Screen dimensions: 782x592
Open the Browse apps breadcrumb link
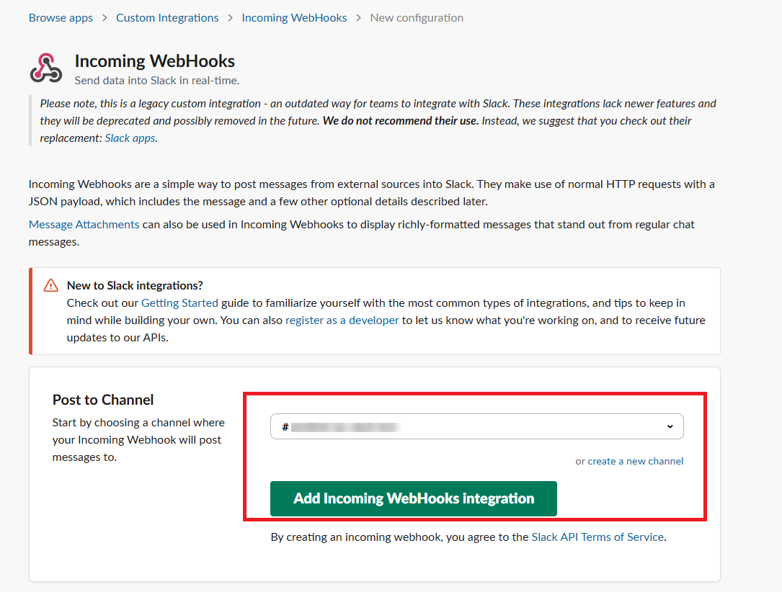[61, 18]
